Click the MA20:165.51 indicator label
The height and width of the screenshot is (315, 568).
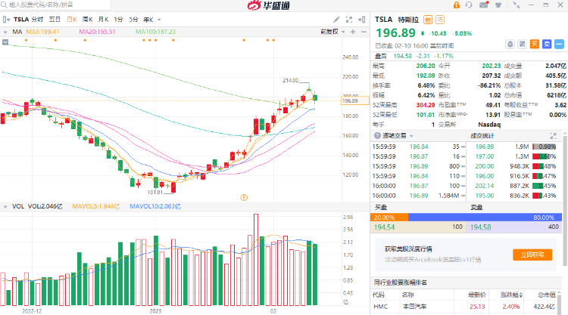[97, 32]
